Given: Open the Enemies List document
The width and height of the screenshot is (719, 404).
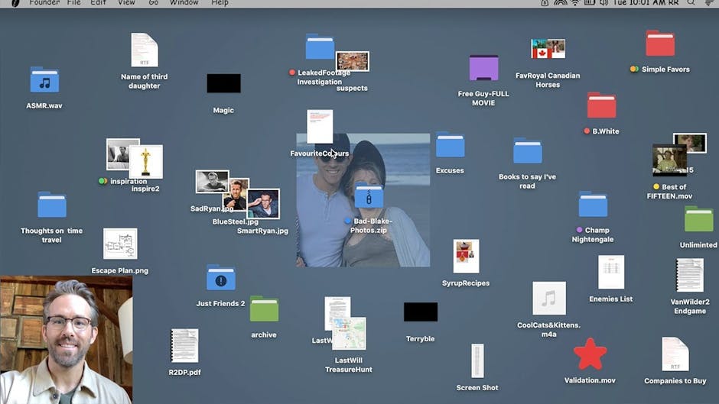Looking at the screenshot, I should pyautogui.click(x=610, y=273).
